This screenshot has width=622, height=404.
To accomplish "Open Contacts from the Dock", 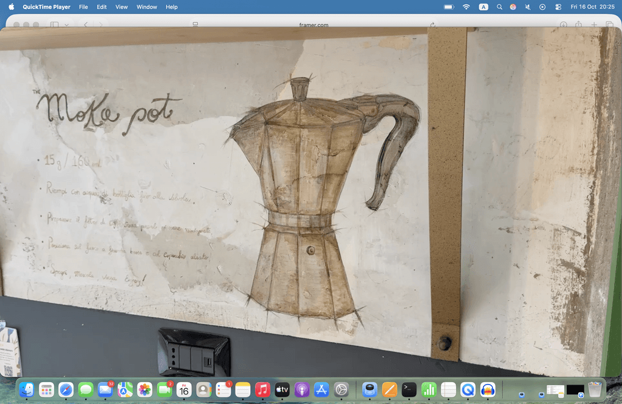I will pyautogui.click(x=204, y=389).
